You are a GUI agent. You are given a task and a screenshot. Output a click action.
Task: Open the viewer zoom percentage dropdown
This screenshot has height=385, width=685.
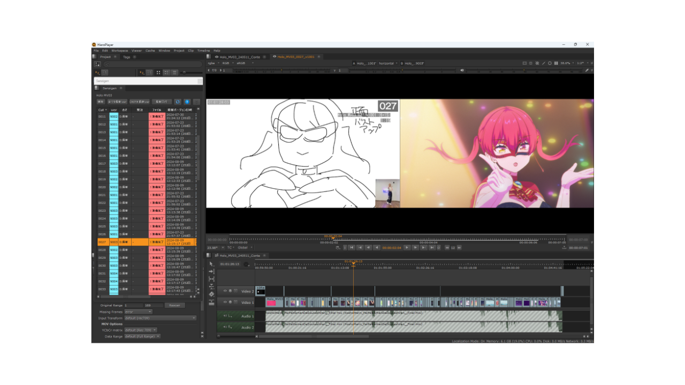click(x=568, y=63)
